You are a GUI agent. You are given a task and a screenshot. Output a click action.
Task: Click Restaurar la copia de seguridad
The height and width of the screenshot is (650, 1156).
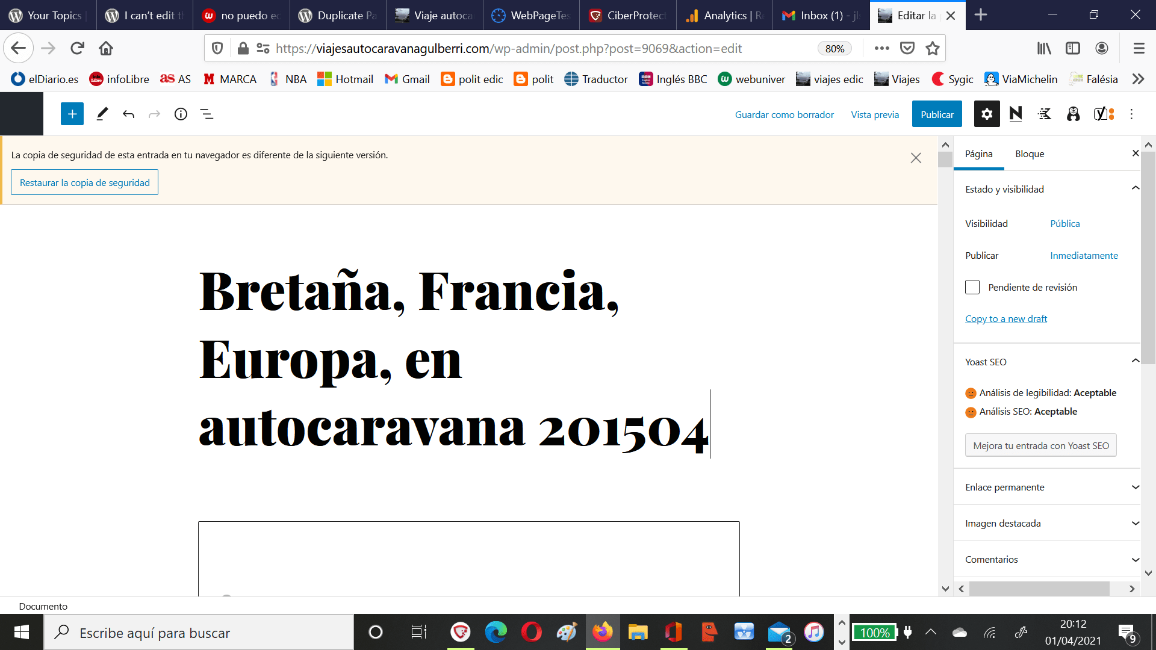coord(84,182)
